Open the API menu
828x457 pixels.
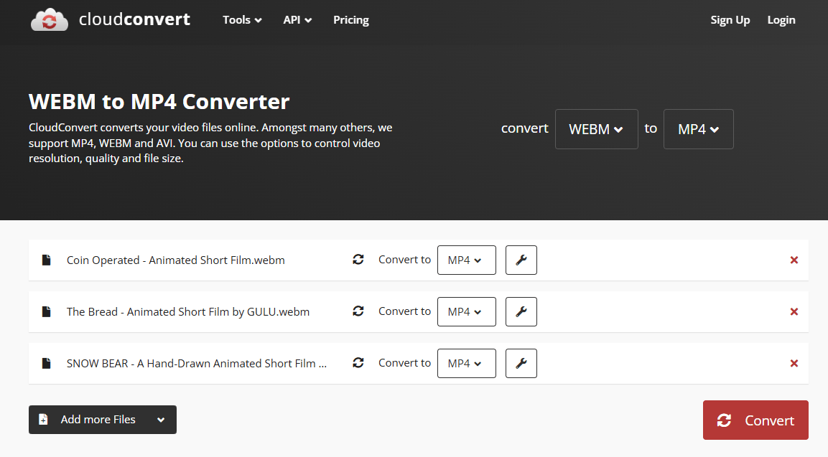pos(297,20)
